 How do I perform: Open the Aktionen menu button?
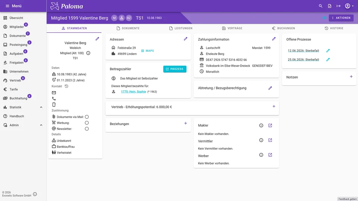341,18
